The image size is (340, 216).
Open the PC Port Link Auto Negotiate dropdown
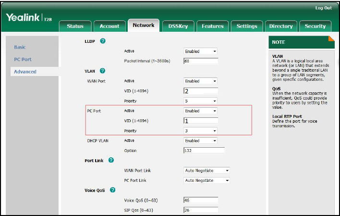(206, 180)
